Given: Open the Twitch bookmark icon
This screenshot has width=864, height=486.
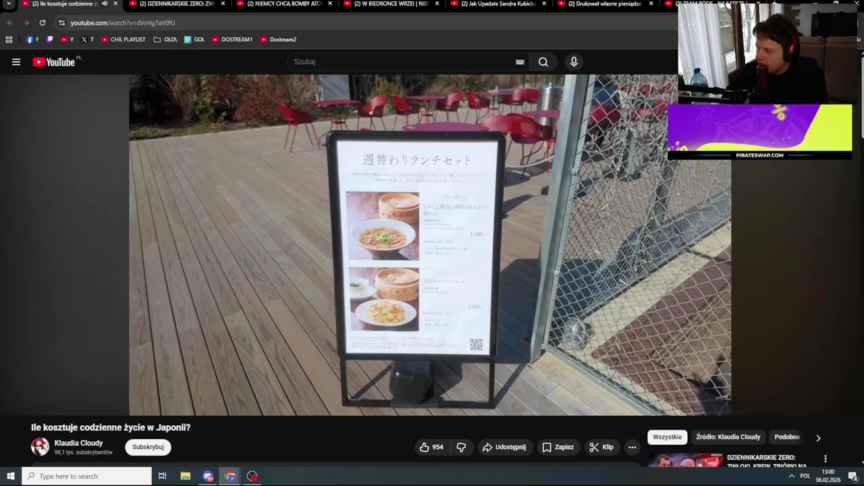Looking at the screenshot, I should [49, 40].
